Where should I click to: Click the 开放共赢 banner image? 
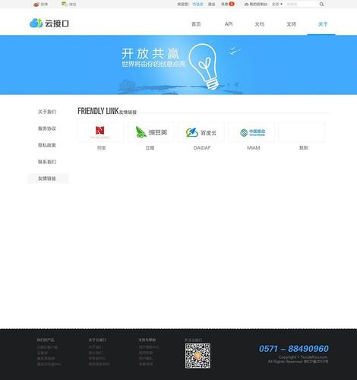178,65
